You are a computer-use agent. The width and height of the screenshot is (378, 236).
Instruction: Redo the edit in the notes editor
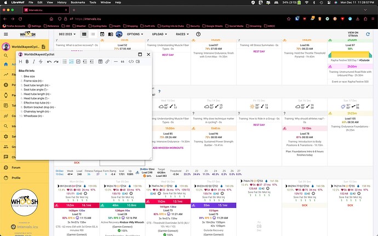[x=56, y=62]
